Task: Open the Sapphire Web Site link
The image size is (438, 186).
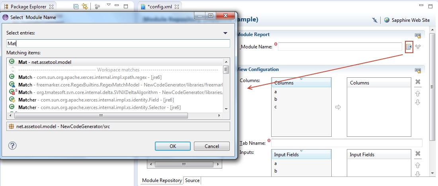Action: coord(411,20)
